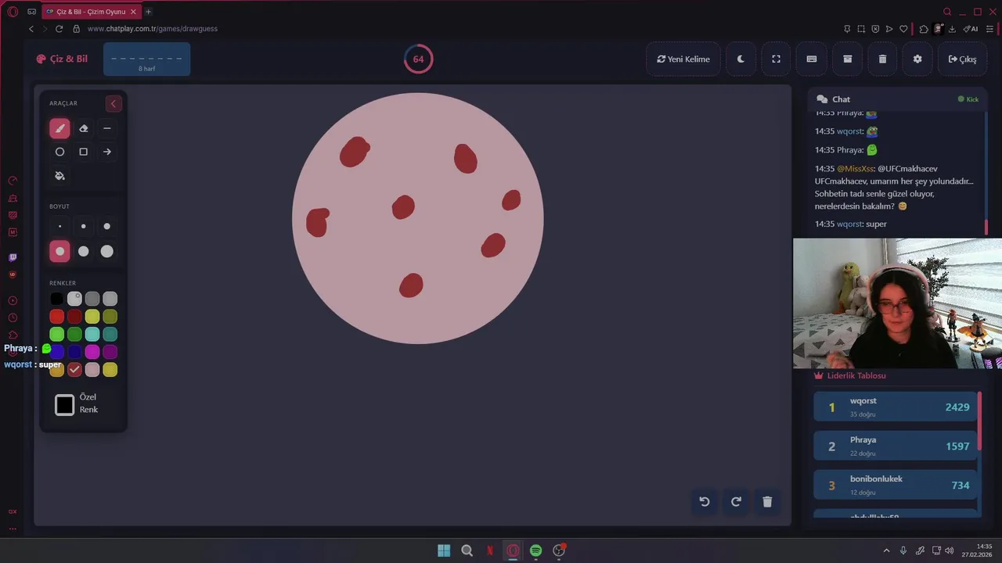1002x563 pixels.
Task: Click the bonibonlukek leaderboard row
Action: pyautogui.click(x=896, y=485)
